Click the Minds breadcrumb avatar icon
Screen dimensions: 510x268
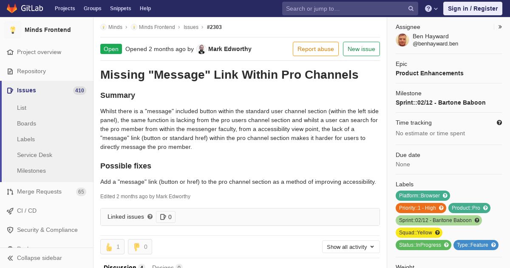tap(103, 27)
